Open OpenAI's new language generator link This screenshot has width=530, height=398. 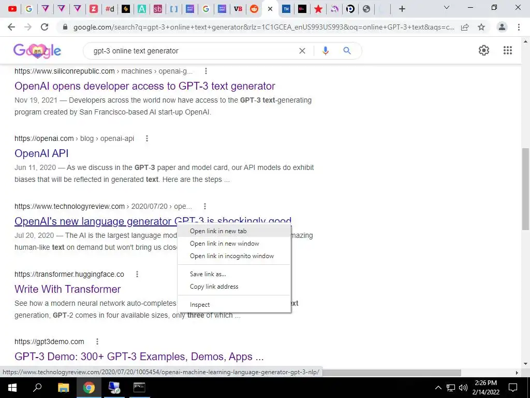pyautogui.click(x=95, y=221)
